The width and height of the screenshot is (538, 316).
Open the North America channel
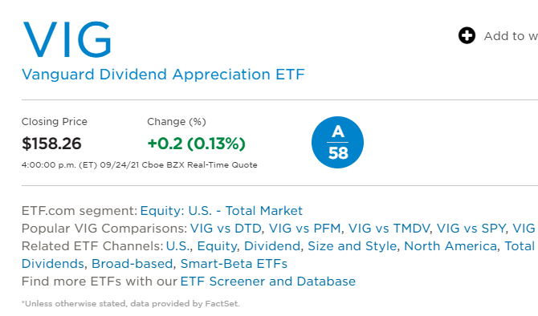click(x=450, y=246)
